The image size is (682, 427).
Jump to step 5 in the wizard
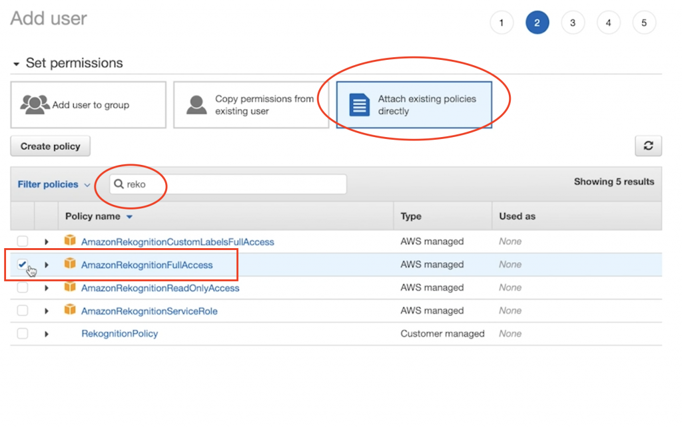[644, 23]
